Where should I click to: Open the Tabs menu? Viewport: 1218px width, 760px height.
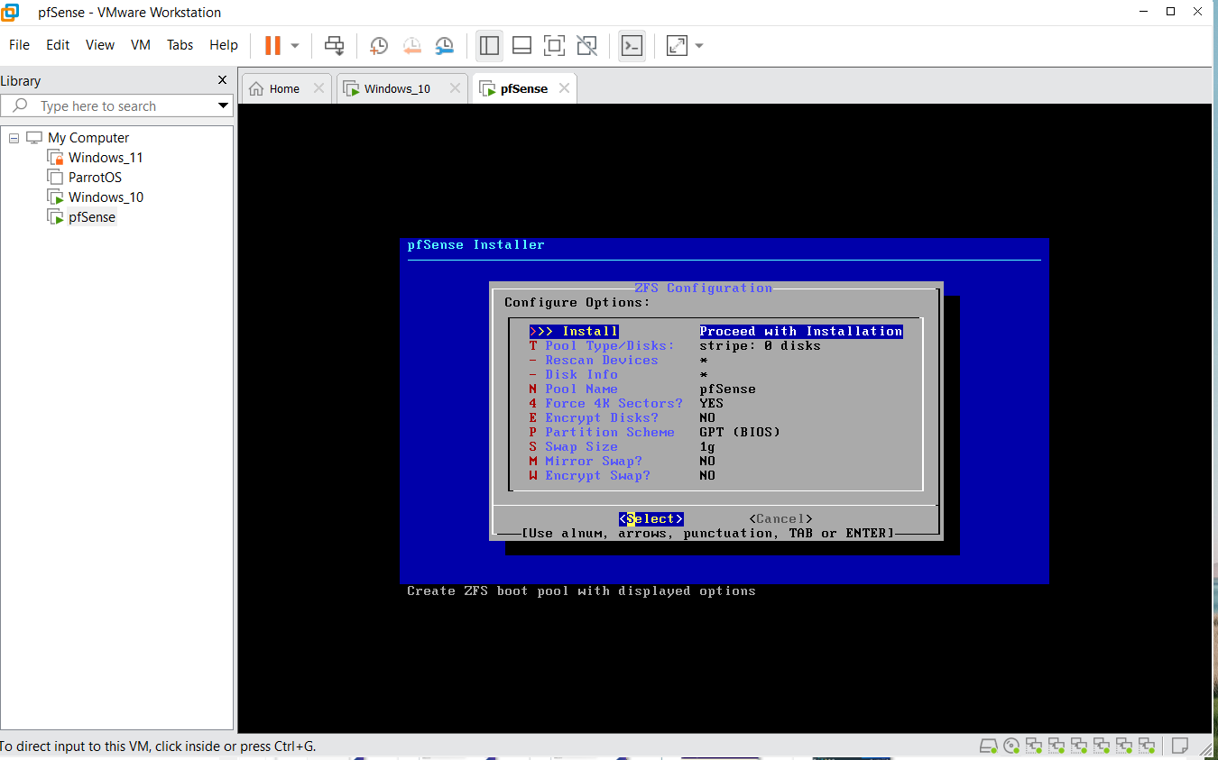click(x=180, y=45)
